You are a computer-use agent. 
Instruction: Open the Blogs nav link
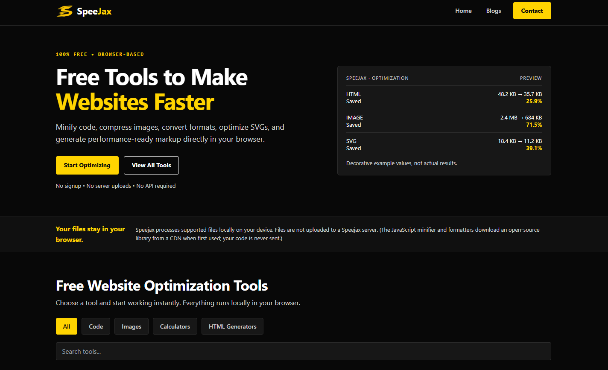(494, 11)
